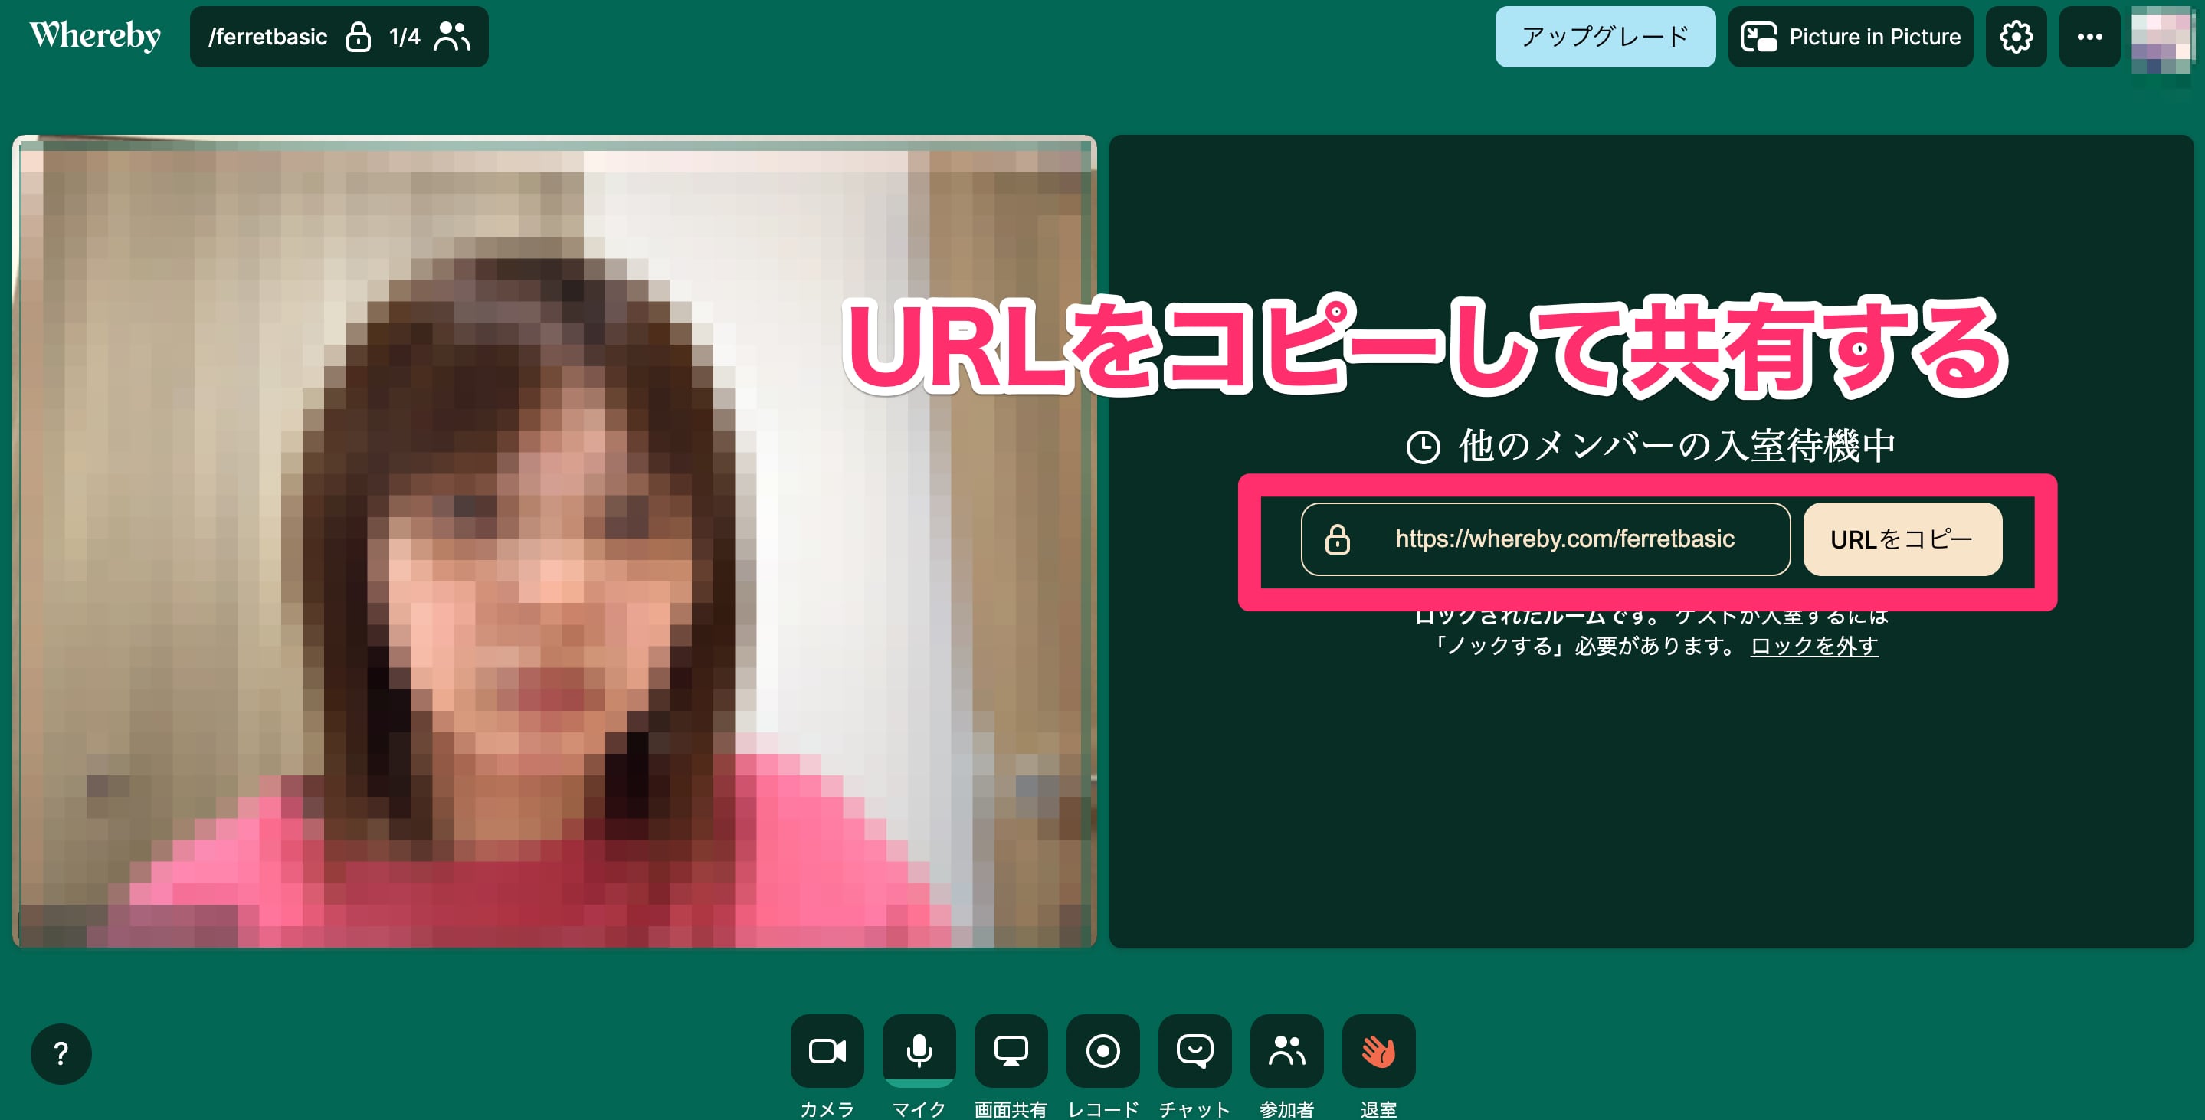Toggle the room lock icon in header

click(x=358, y=37)
